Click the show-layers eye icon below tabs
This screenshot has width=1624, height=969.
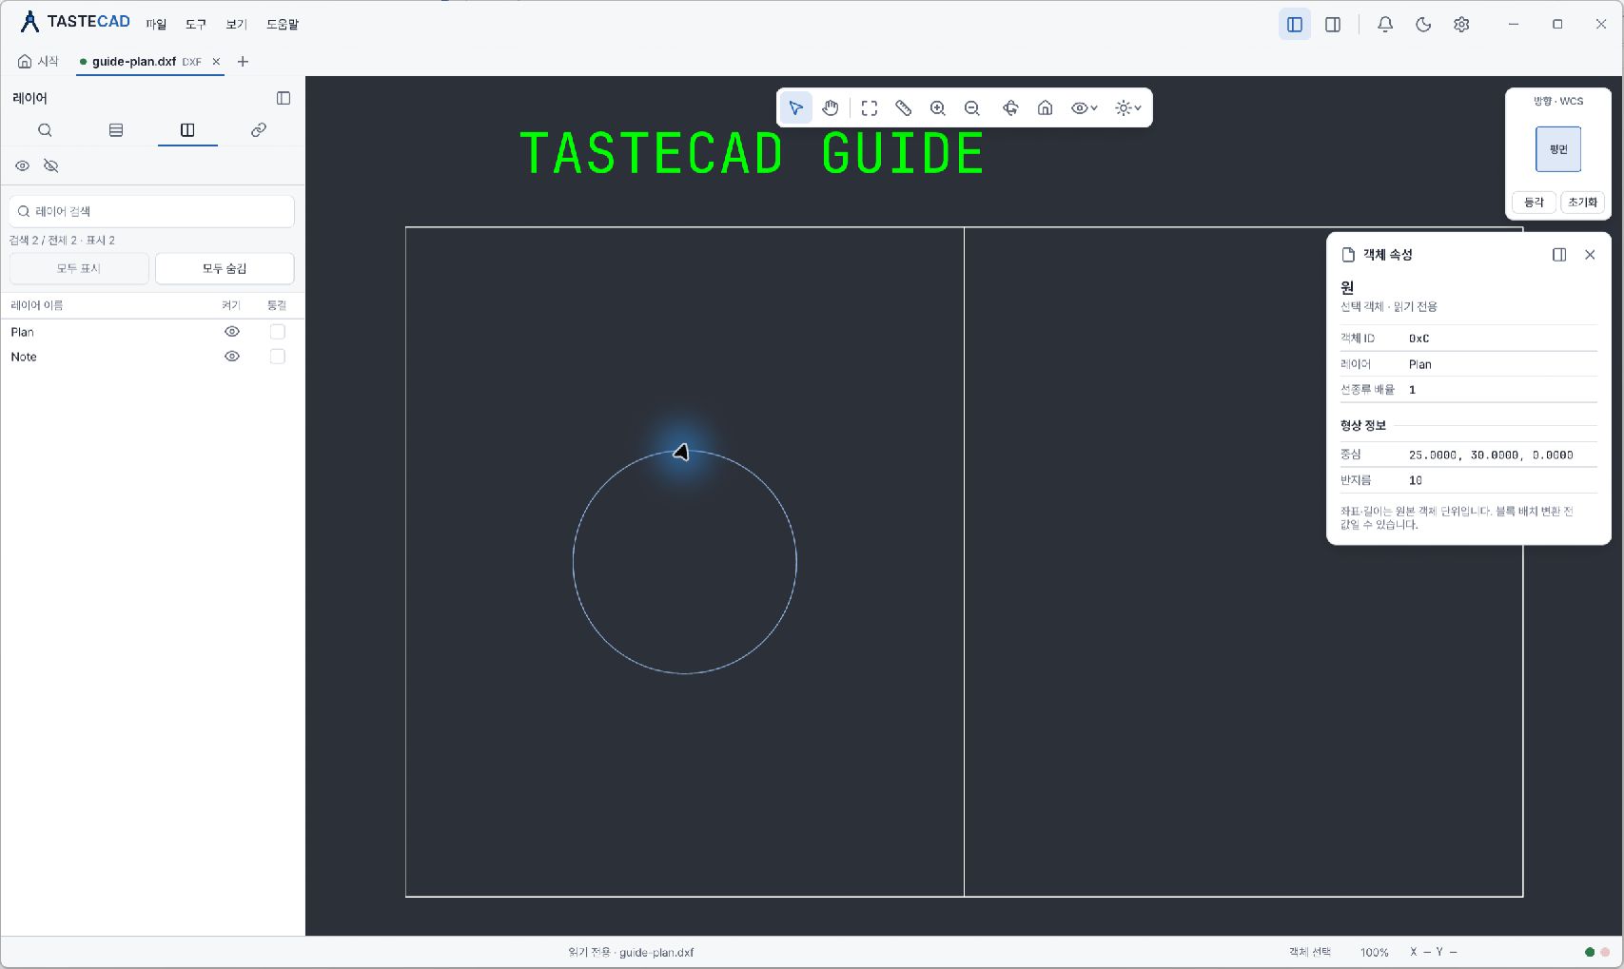[22, 165]
